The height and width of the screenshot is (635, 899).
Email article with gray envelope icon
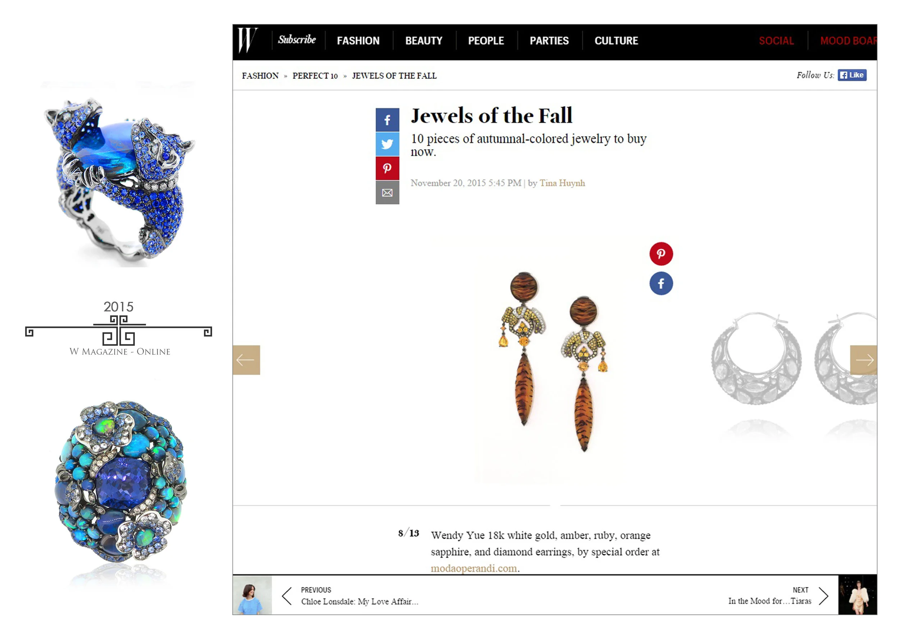click(x=387, y=193)
